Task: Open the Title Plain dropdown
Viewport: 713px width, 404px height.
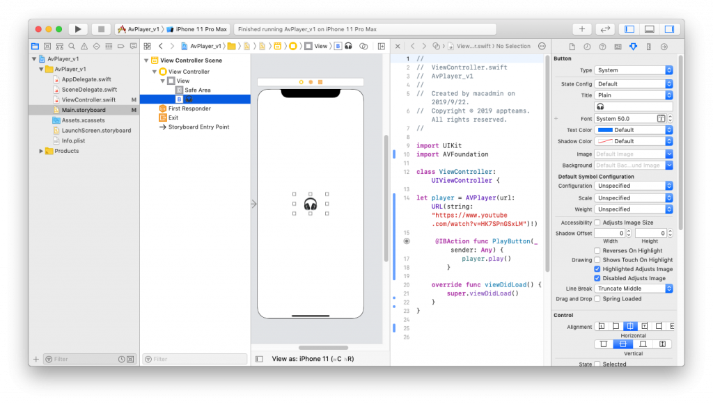Action: 633,95
